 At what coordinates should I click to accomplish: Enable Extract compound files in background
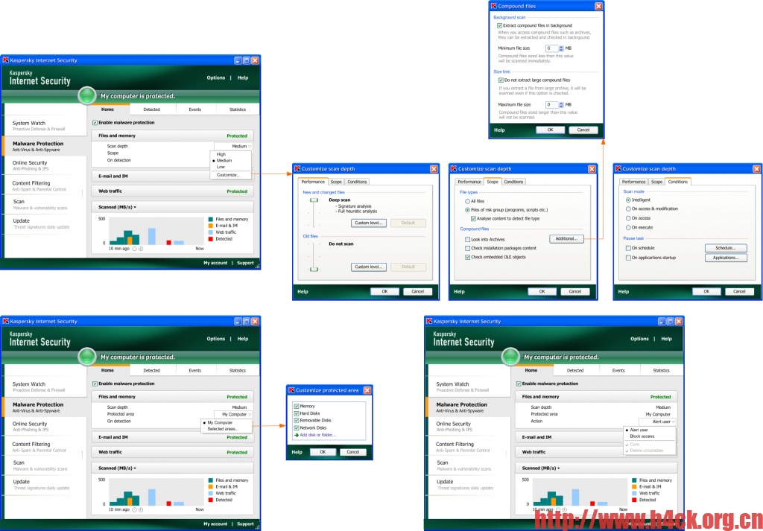(499, 25)
